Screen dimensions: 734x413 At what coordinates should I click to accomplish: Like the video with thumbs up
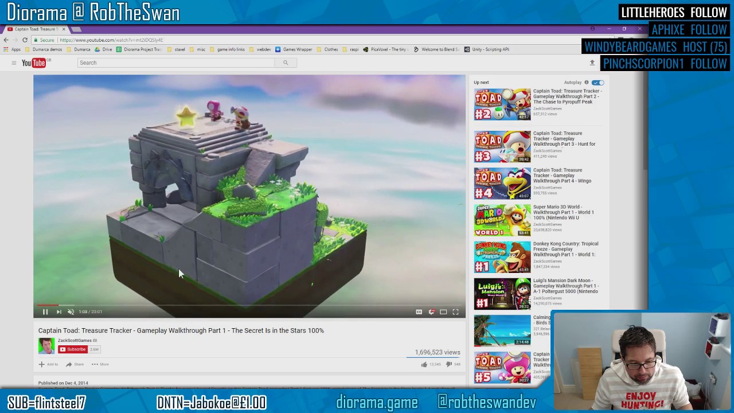[424, 364]
